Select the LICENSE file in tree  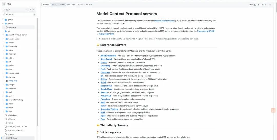pos(11,134)
